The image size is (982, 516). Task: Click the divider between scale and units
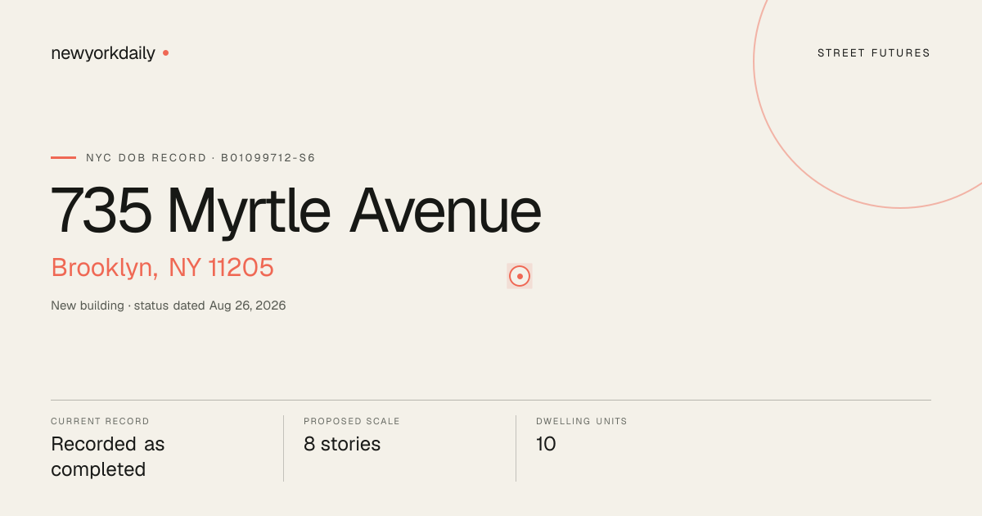516,448
